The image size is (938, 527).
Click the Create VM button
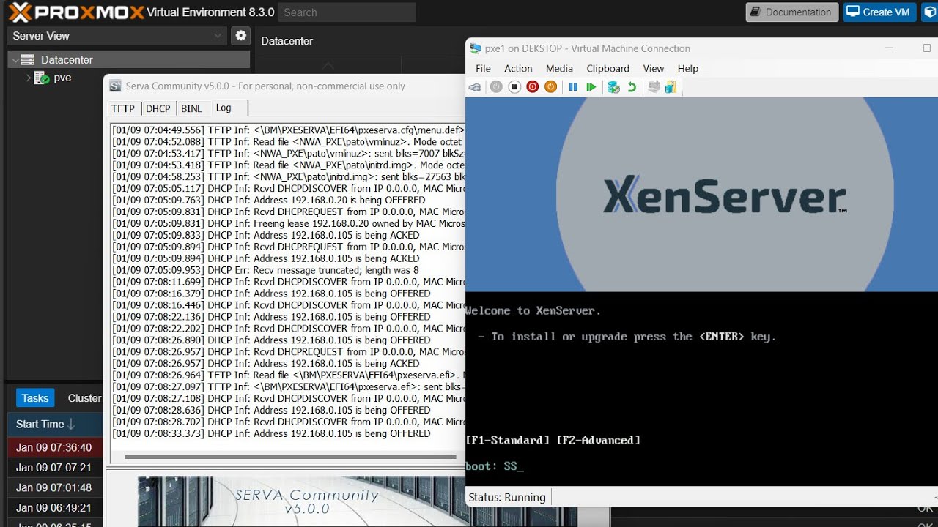pyautogui.click(x=879, y=12)
